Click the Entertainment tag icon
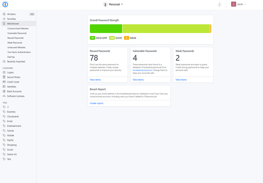The height and width of the screenshot is (183, 263). click(4, 126)
